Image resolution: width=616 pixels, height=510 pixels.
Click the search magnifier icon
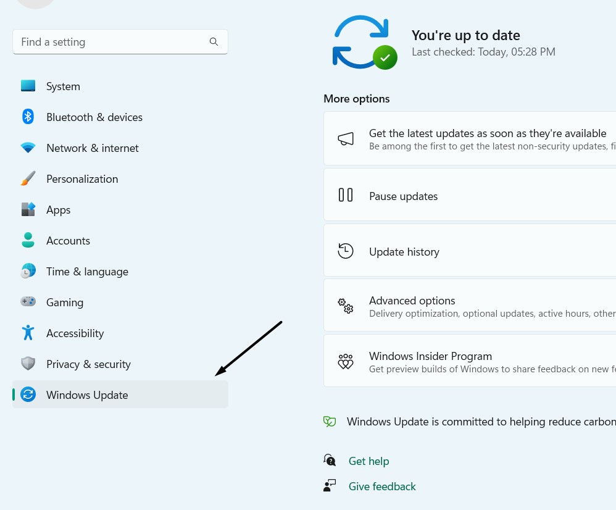[x=214, y=42]
